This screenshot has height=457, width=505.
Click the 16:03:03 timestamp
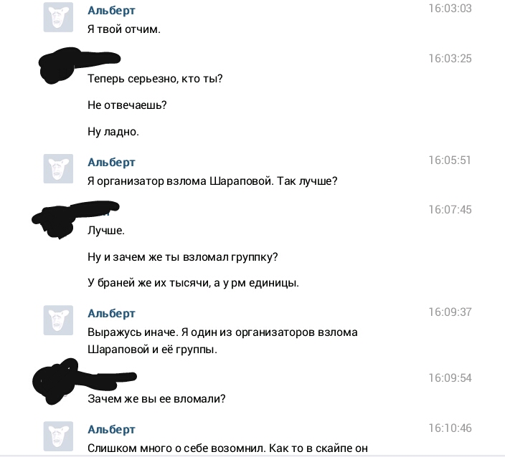point(450,9)
